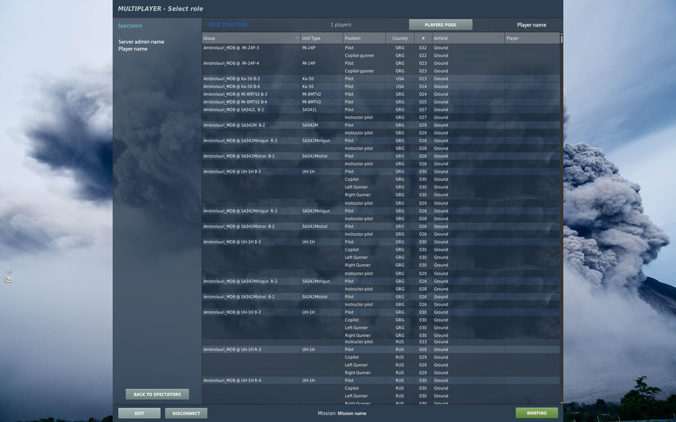Sort the list by the Country column header
676x422 pixels.
click(399, 38)
